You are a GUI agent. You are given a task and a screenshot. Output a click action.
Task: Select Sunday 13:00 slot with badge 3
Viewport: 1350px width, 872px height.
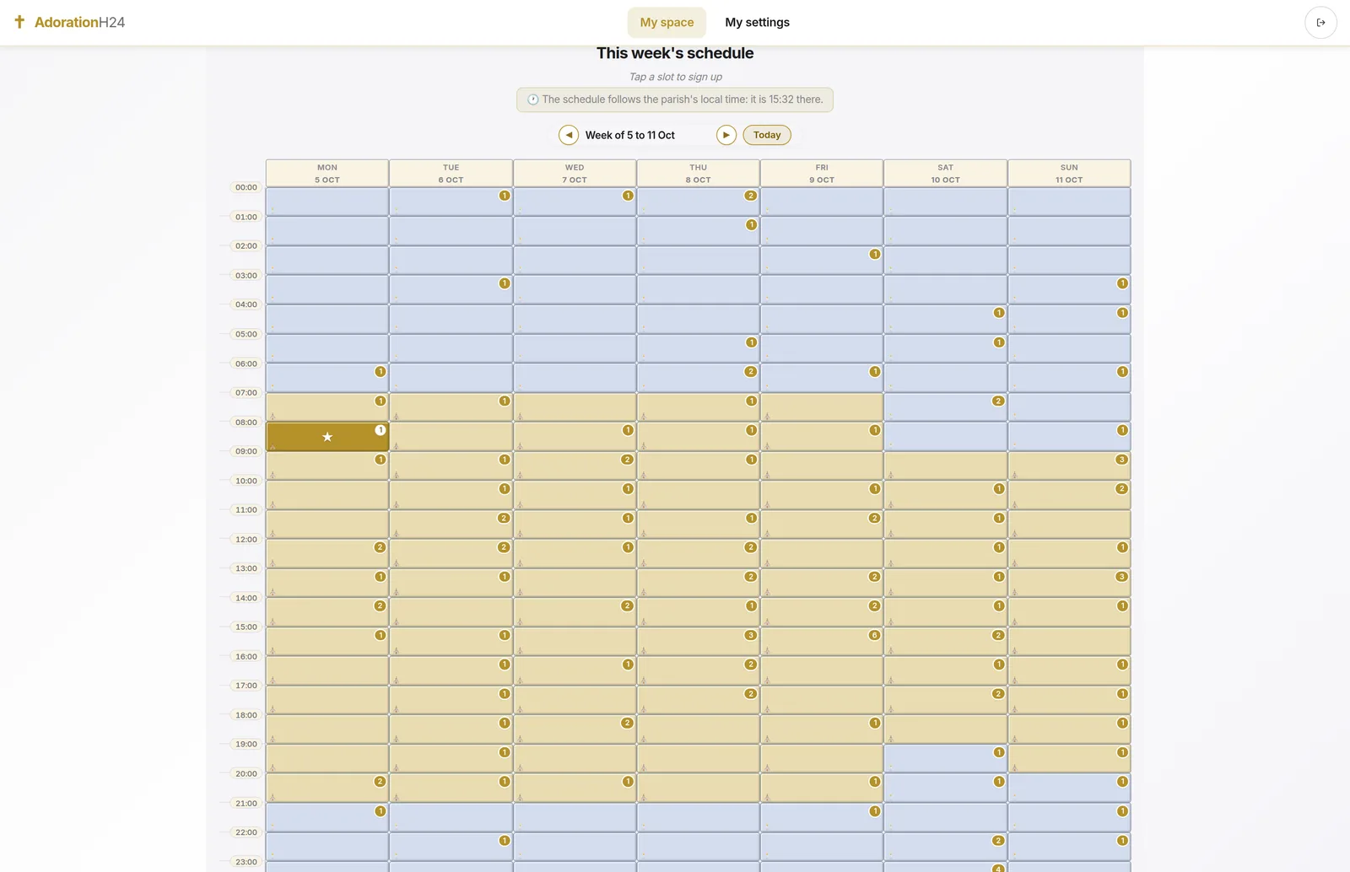tap(1069, 583)
